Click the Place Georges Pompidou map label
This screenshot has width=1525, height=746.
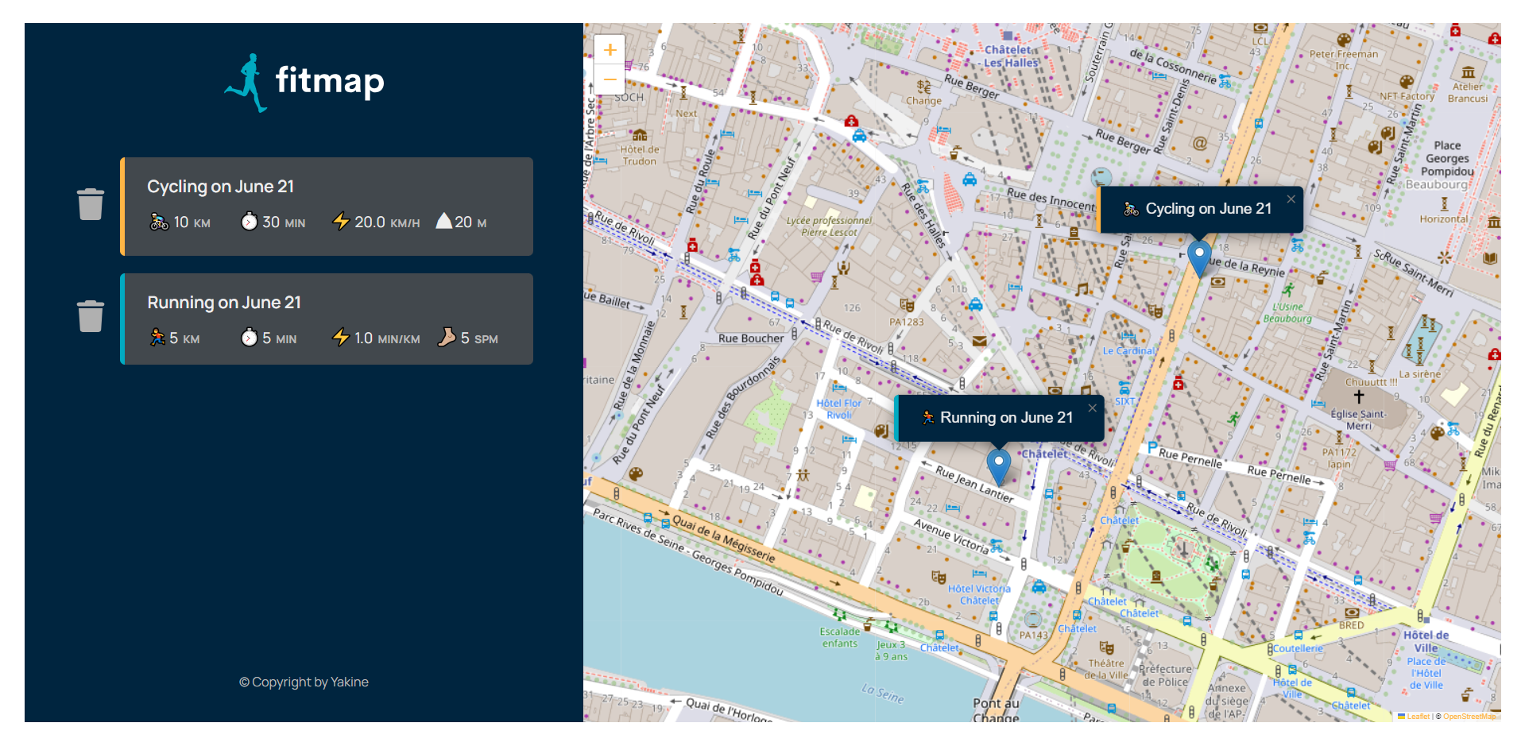point(1447,159)
